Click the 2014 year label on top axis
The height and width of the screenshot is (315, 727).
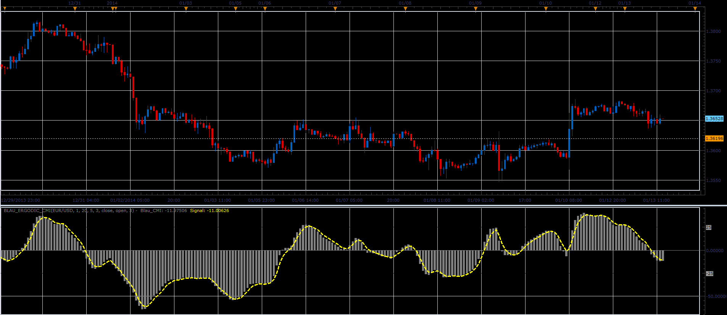pyautogui.click(x=112, y=3)
